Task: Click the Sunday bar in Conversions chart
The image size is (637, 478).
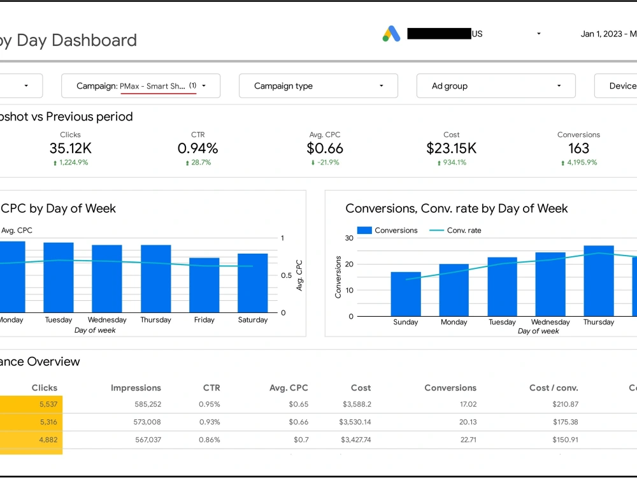Action: click(x=406, y=294)
